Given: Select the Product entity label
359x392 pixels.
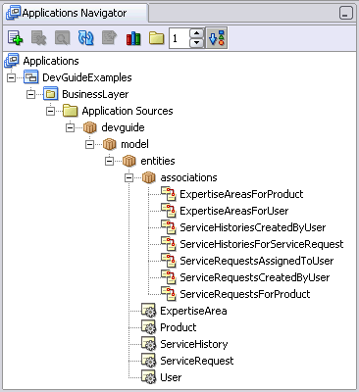Looking at the screenshot, I should (179, 327).
